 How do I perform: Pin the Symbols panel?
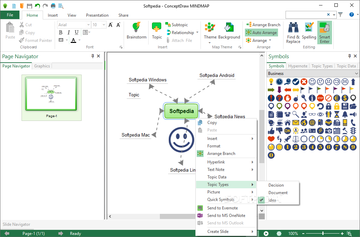[x=349, y=56]
